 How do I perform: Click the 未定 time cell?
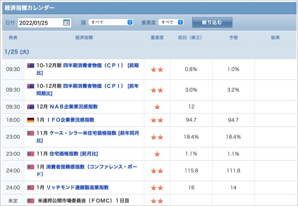13,201
